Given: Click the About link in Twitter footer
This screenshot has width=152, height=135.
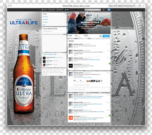Looking at the screenshot, I should point(51,70).
